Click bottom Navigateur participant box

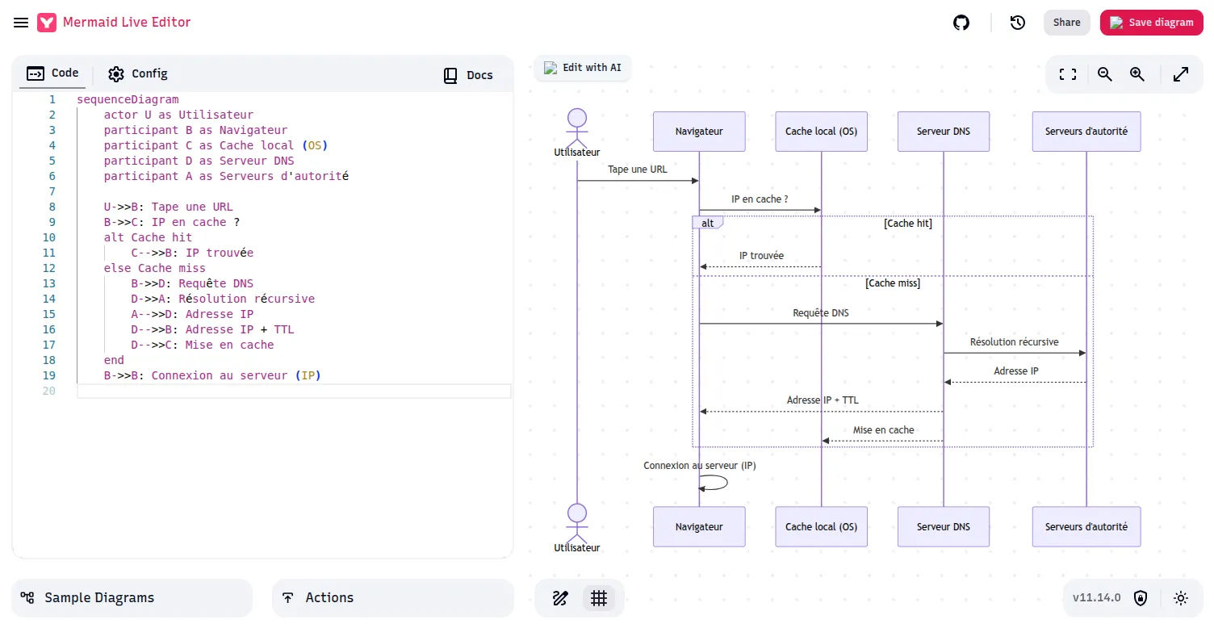699,527
